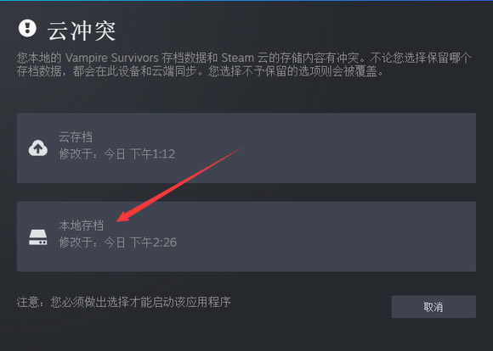Choose the 云存档 cloud save option
The width and height of the screenshot is (493, 351).
pos(246,148)
